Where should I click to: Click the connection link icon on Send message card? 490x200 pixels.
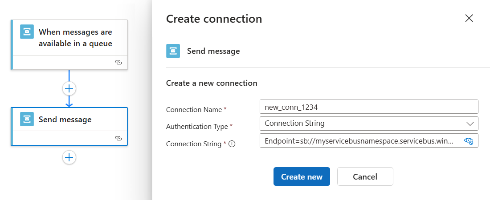[118, 138]
